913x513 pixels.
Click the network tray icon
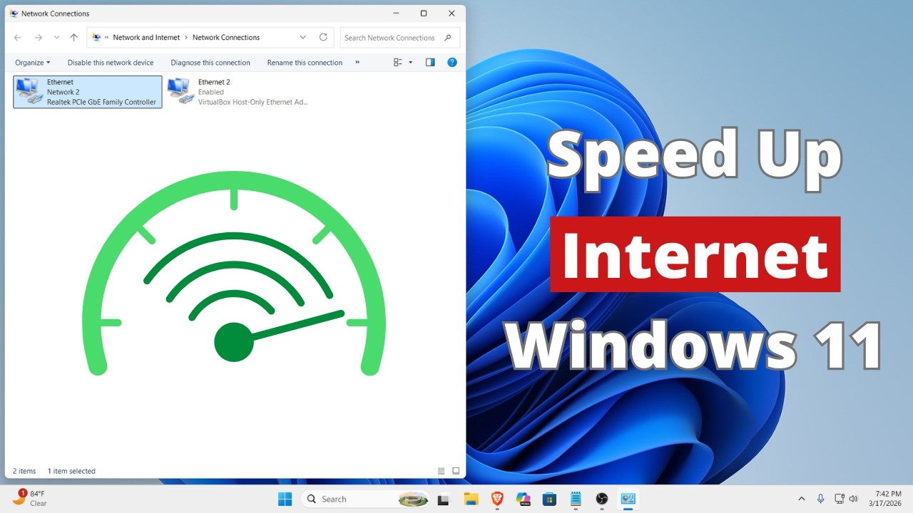click(840, 499)
